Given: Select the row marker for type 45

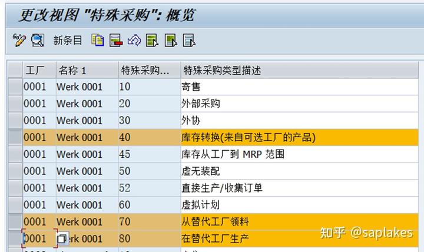Looking at the screenshot, I should 15,154.
